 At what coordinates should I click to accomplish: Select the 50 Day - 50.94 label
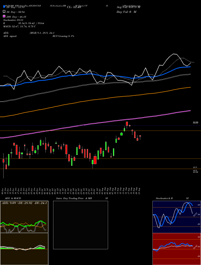point(15,12)
